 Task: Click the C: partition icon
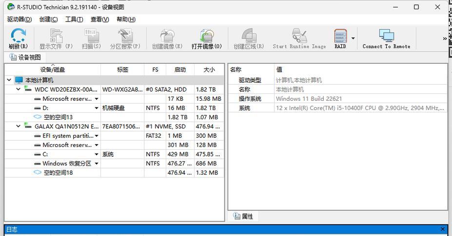click(37, 155)
